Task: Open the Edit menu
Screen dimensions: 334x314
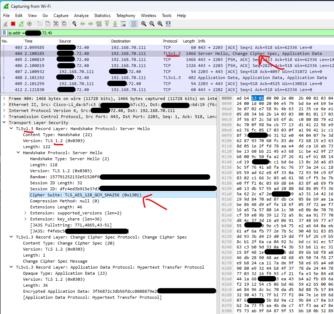Action: [x=19, y=16]
